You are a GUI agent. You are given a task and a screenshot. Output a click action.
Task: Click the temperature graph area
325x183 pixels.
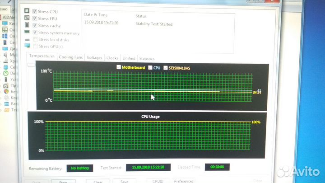153,87
